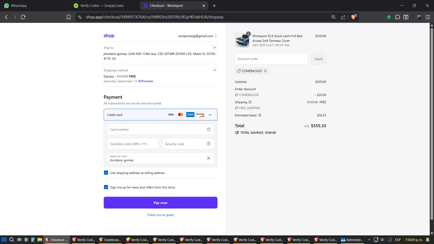Select the Checkout - Worksport tab
Viewport: 434px width, 244px height.
pyautogui.click(x=174, y=5)
